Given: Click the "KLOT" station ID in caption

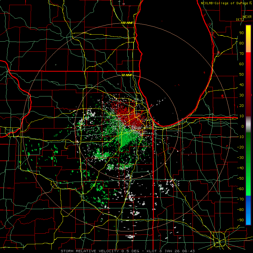Looking at the screenshot, I should coord(152,251).
